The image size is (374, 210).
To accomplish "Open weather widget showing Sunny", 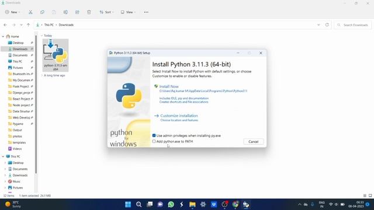I will [13, 204].
